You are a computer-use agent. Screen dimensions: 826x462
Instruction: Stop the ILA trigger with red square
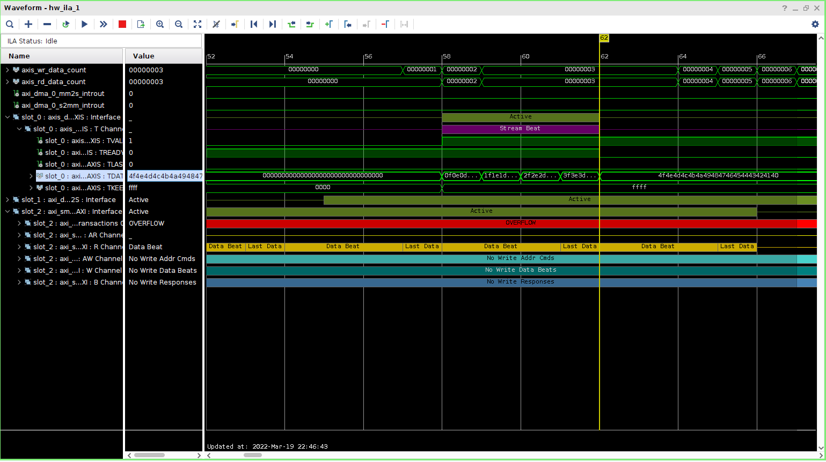[122, 24]
